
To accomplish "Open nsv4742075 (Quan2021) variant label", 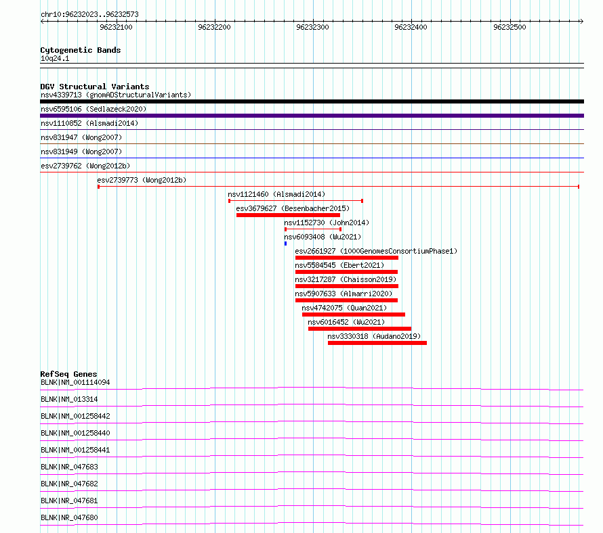I will pos(344,308).
